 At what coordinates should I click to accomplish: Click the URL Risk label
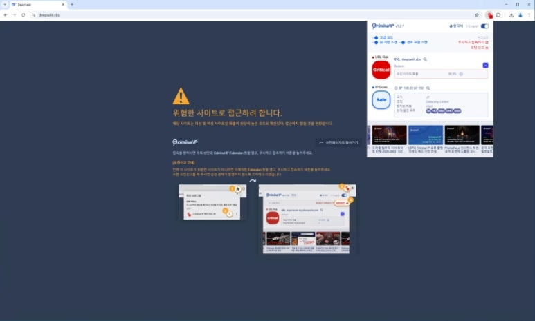point(381,57)
